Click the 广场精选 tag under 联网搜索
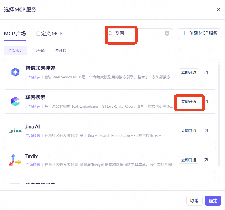225x210 pixels. [x=33, y=106]
